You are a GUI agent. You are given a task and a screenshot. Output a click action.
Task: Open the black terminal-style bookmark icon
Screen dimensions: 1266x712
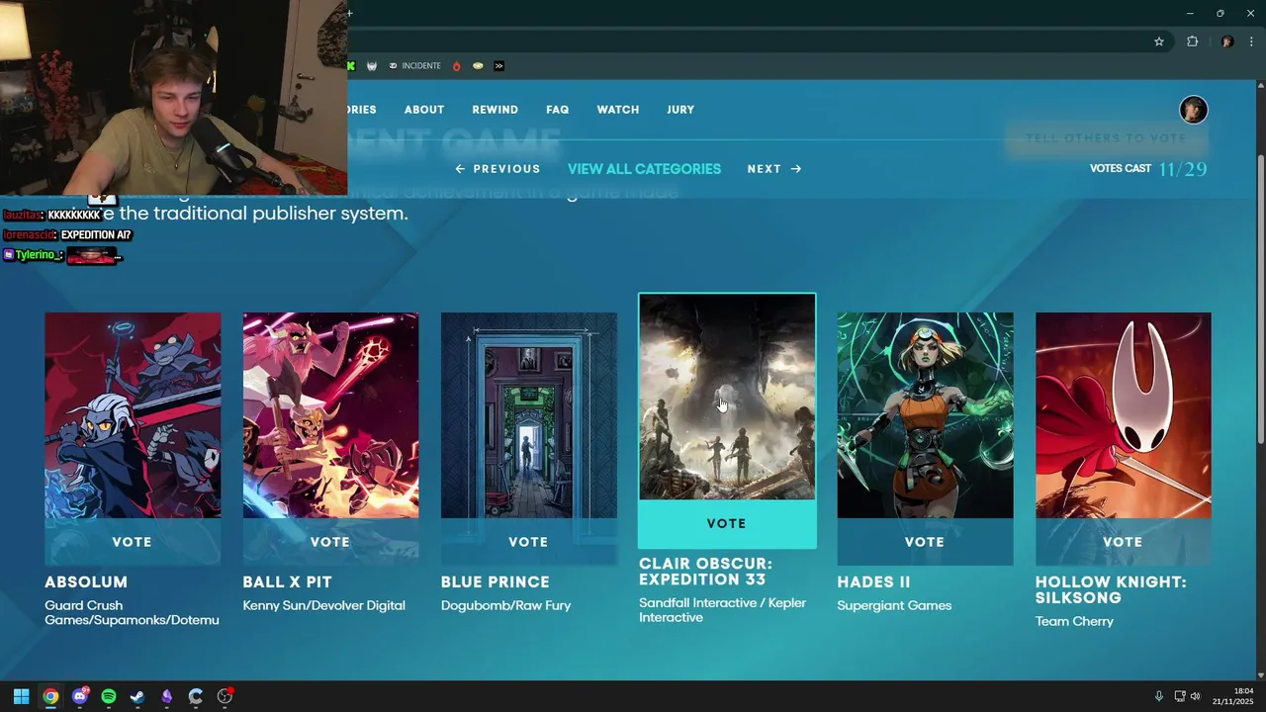click(x=498, y=66)
